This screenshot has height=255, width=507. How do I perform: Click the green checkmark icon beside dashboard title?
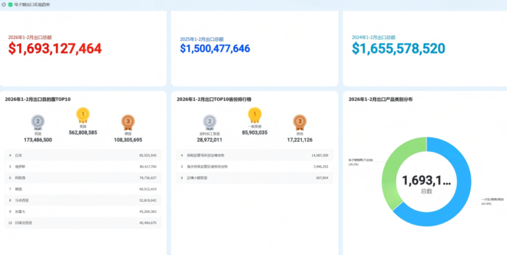pos(11,5)
